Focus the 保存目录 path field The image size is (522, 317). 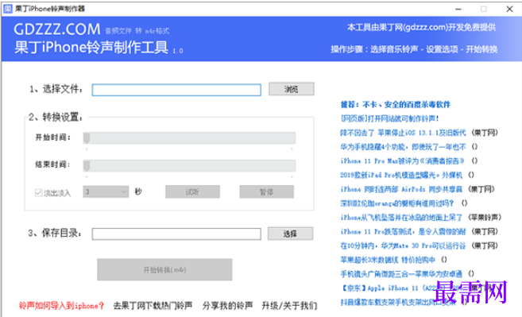176,234
